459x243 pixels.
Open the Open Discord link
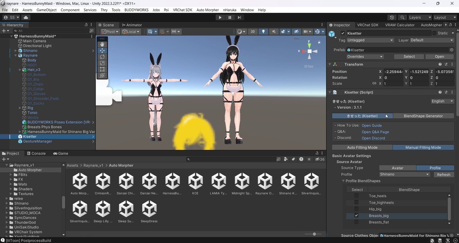point(373,138)
